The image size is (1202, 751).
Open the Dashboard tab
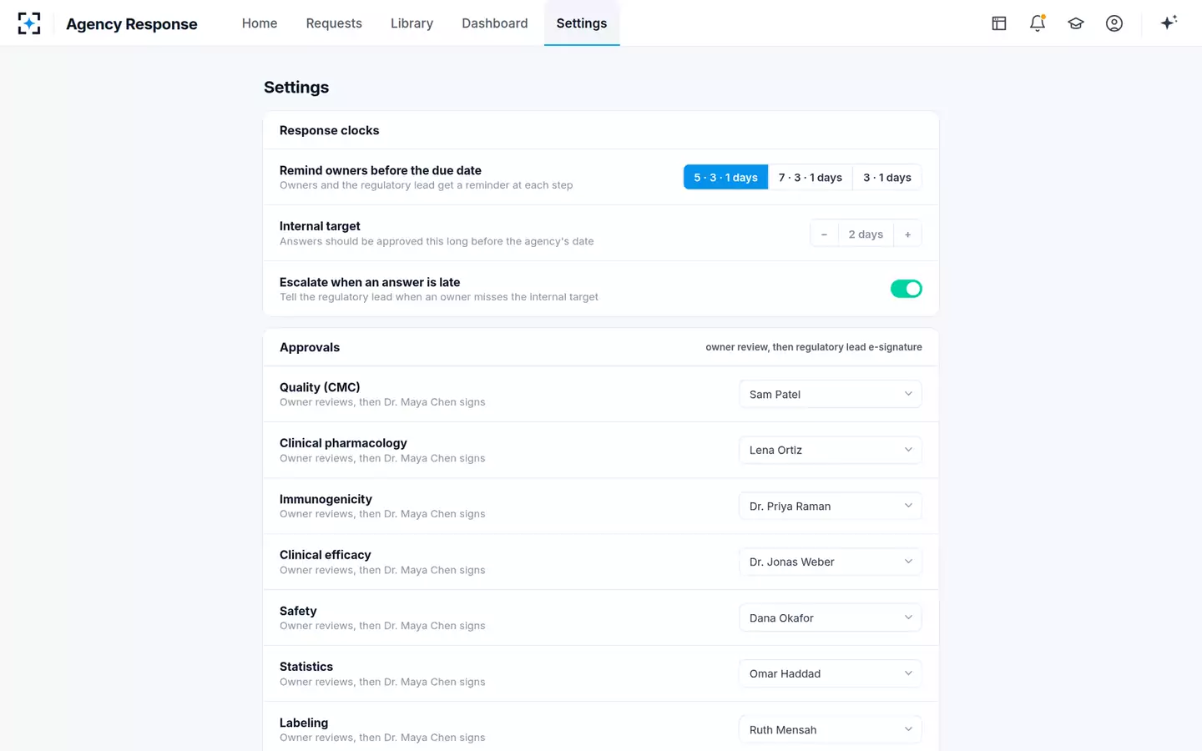[x=495, y=23]
